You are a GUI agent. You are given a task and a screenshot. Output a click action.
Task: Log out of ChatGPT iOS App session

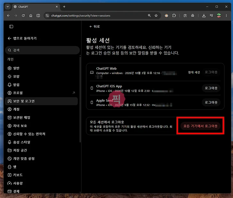[x=211, y=88]
